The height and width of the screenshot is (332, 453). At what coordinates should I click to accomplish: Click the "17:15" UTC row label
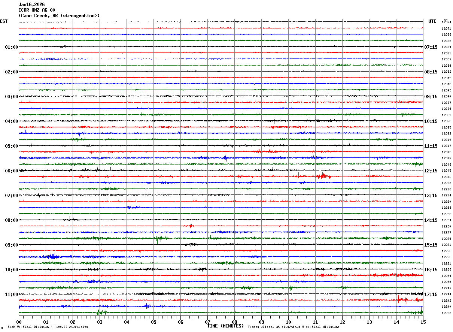tap(431, 295)
